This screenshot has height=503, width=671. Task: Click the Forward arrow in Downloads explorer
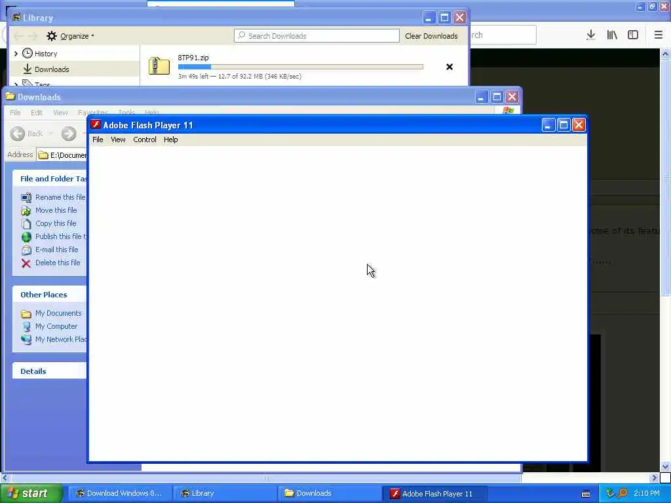[x=68, y=134]
